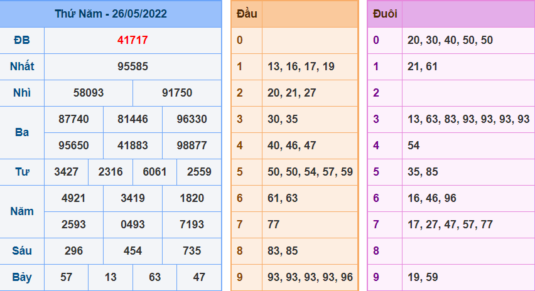Select the Nhì row label

[x=22, y=93]
